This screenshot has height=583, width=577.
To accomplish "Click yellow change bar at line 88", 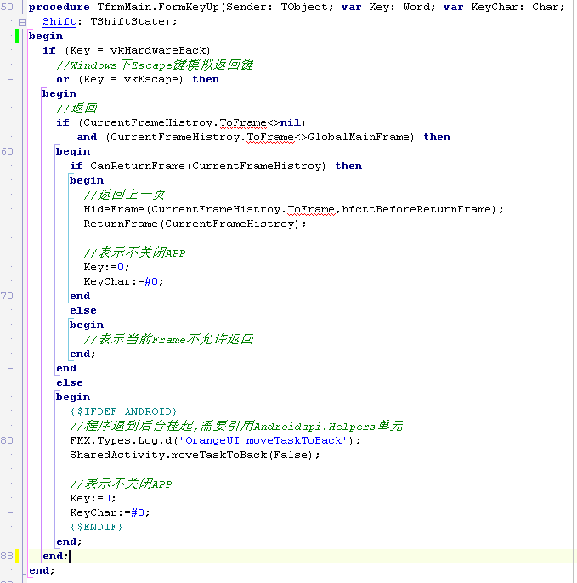I will (x=17, y=556).
